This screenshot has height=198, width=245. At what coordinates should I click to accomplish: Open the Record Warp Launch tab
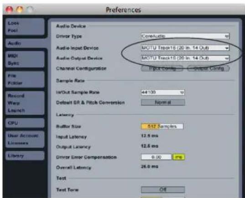(x=25, y=103)
